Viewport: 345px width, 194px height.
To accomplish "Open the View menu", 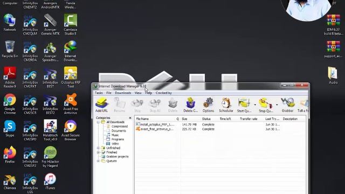I will (138, 93).
